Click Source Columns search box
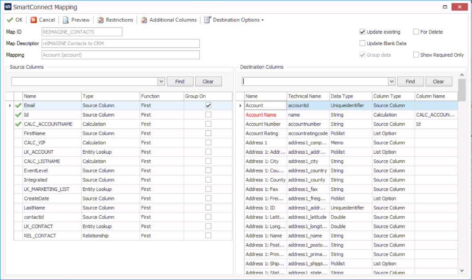 tap(84, 82)
